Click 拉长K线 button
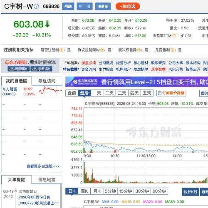The height and width of the screenshot is (208, 208). coord(191,192)
